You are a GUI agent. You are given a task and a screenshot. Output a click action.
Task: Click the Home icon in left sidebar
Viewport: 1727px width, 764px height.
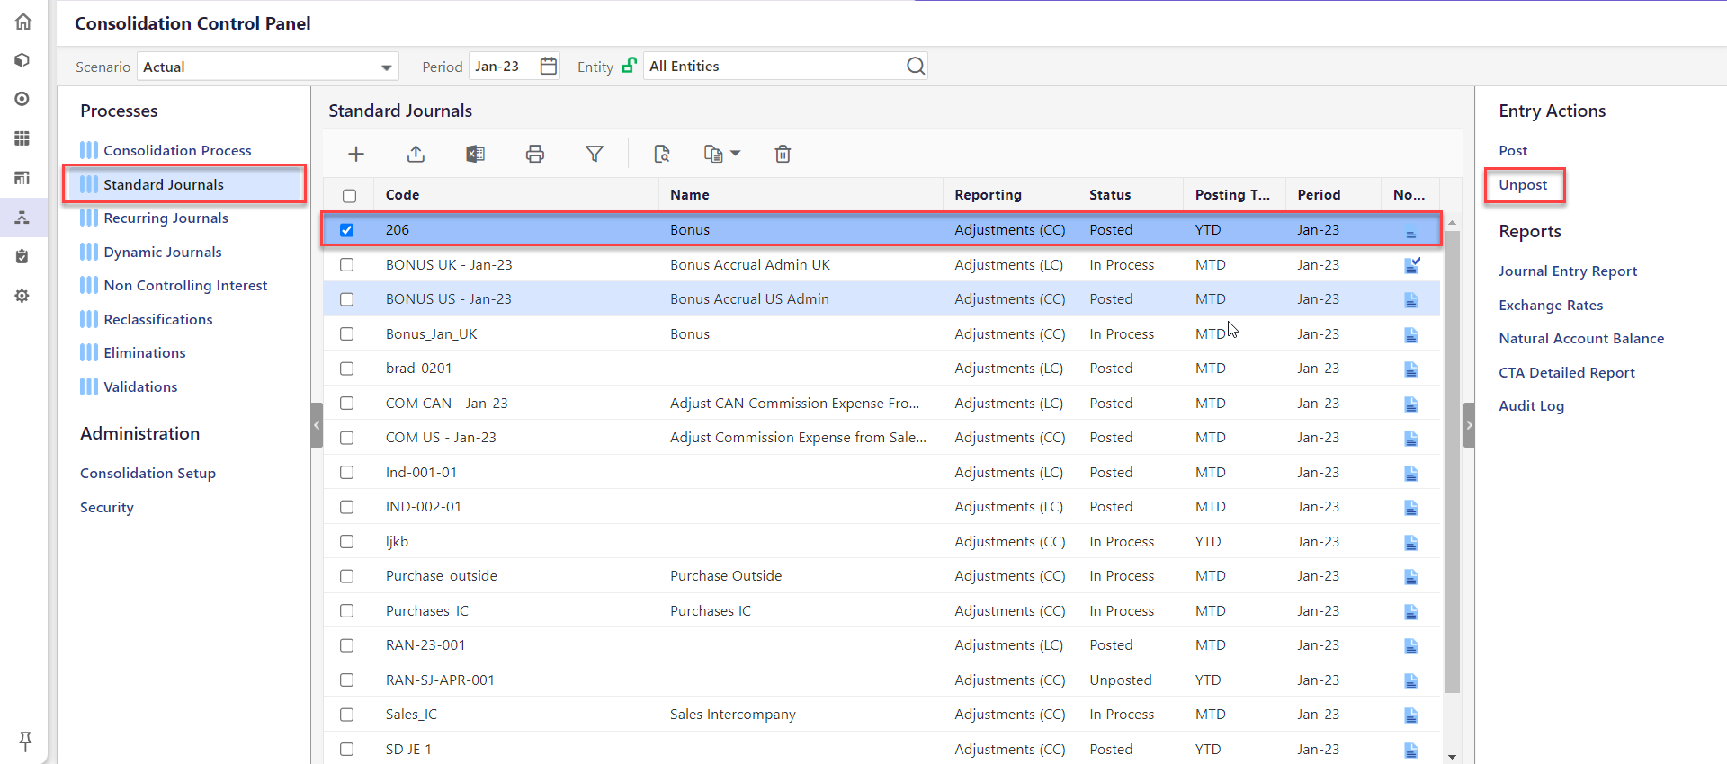tap(23, 22)
